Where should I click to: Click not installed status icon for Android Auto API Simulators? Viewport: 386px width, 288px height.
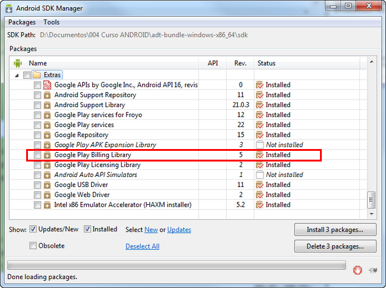click(260, 175)
